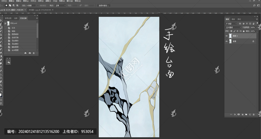The image size is (261, 139).
Task: Open the Layers panel flyout menu
Action: [x=257, y=19]
